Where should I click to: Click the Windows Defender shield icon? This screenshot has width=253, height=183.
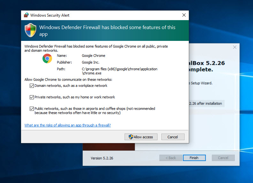[x=30, y=30]
